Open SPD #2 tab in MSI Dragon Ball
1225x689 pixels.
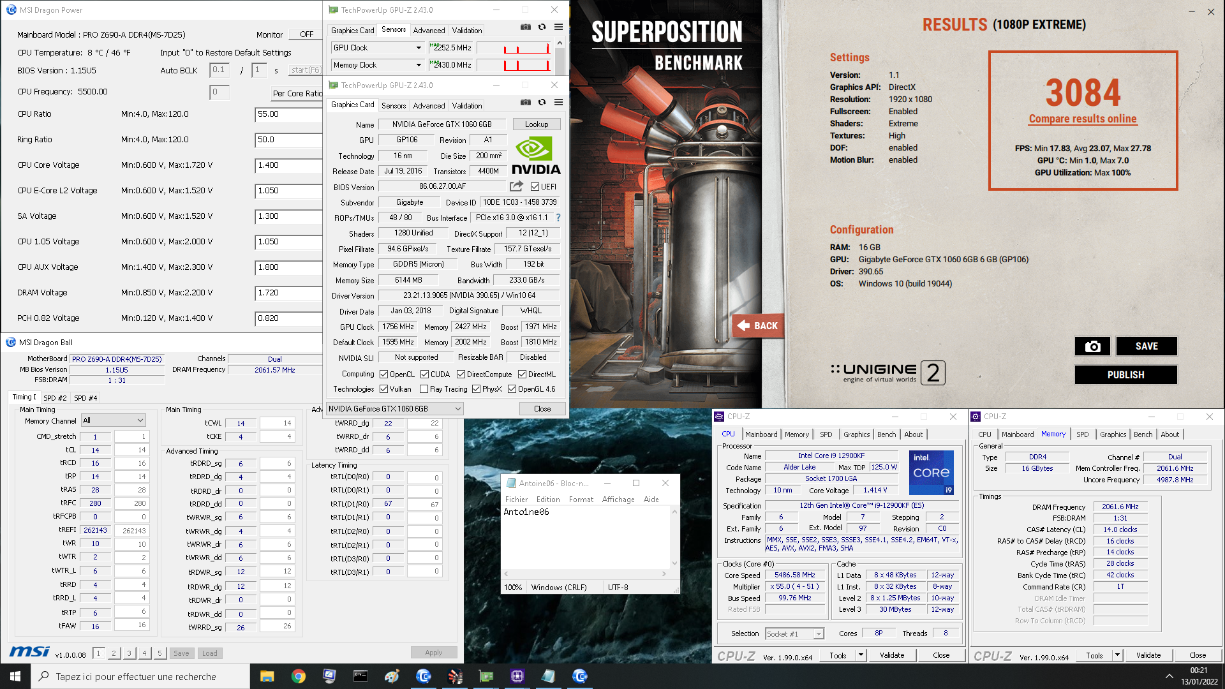[x=55, y=398]
